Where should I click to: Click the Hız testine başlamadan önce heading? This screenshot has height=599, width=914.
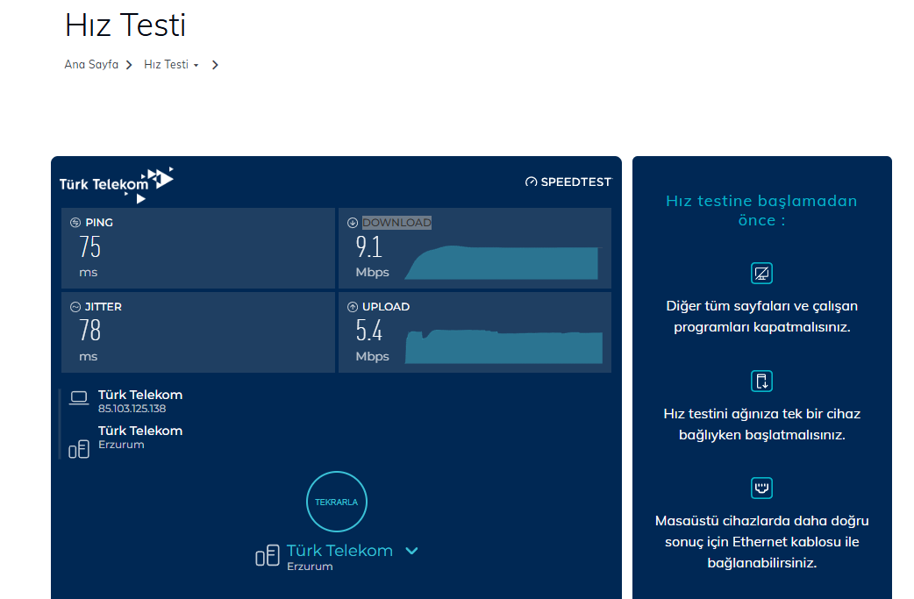coord(762,210)
